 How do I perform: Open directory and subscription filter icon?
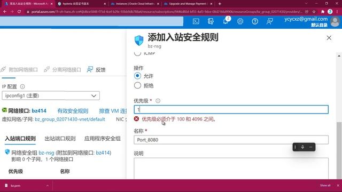click(x=211, y=21)
